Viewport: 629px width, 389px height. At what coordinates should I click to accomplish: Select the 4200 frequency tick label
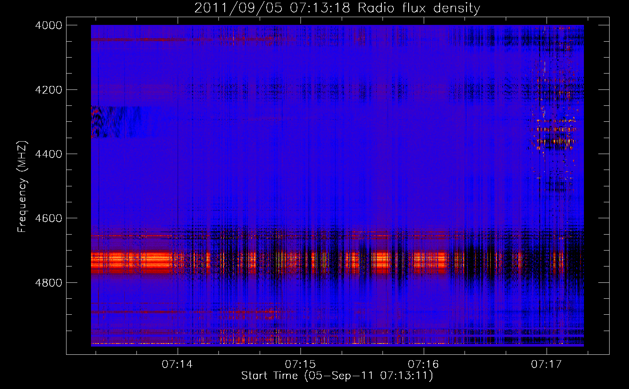[x=49, y=90]
